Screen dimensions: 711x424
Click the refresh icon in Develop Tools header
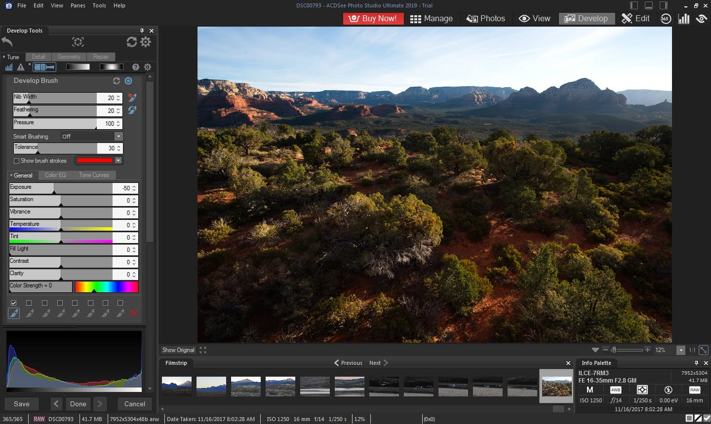click(131, 42)
